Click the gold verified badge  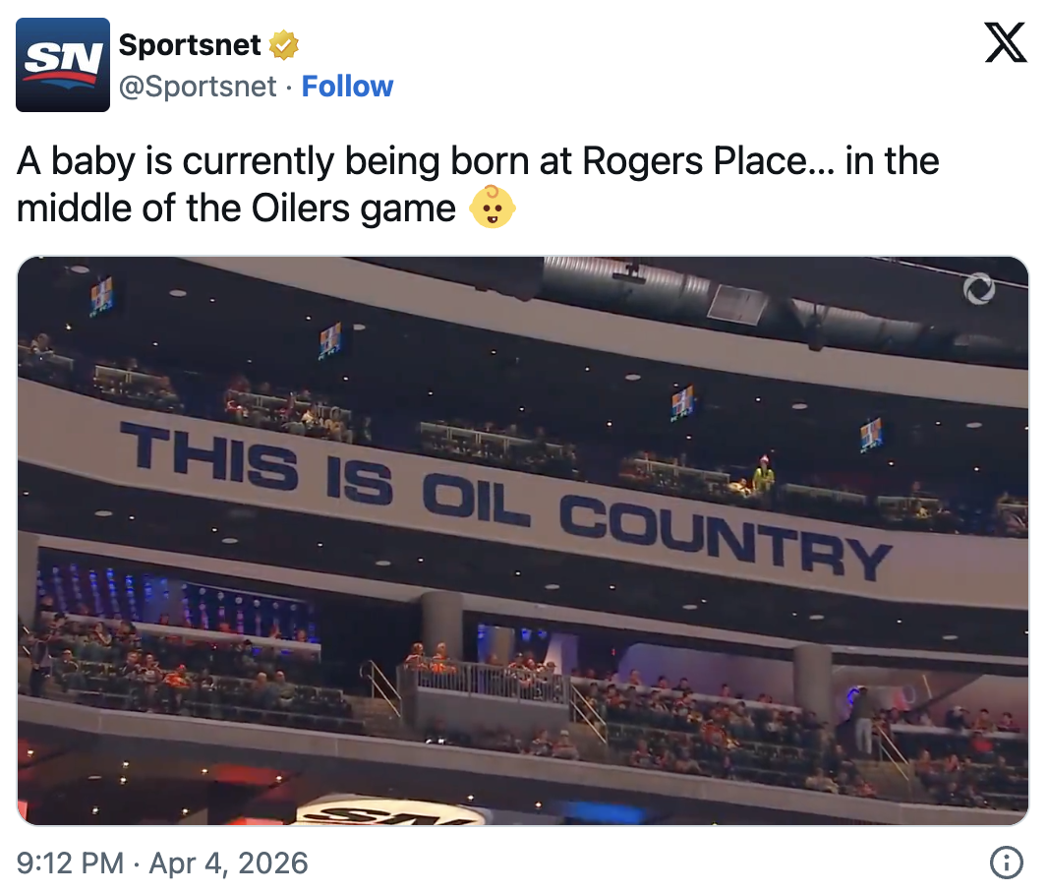(x=284, y=45)
